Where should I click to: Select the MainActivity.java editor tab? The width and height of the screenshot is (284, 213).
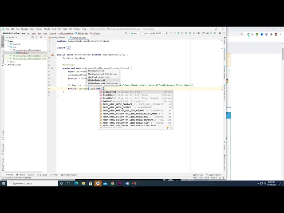pyautogui.click(x=79, y=37)
